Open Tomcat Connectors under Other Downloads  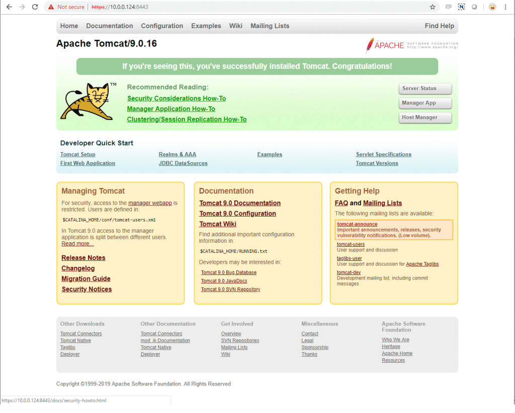[x=81, y=333]
